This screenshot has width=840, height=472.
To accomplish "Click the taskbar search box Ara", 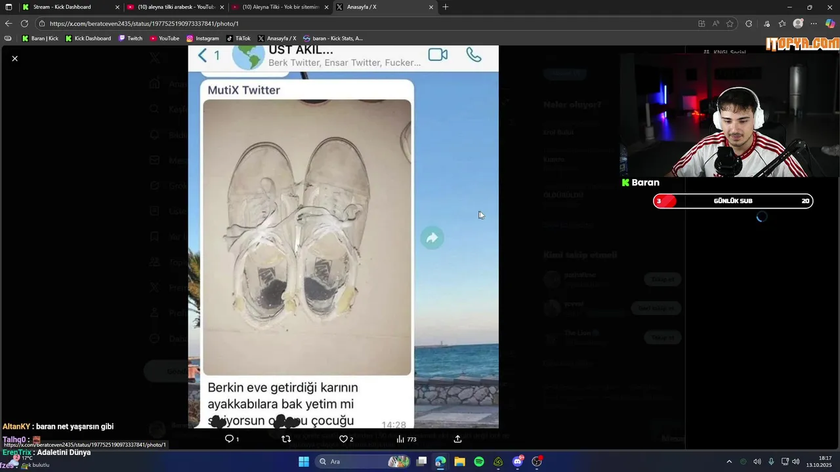I will tap(362, 462).
